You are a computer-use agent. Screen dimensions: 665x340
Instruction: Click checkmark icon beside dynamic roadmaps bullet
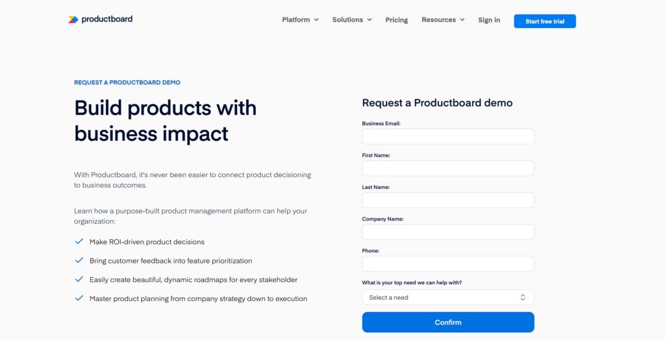point(79,280)
